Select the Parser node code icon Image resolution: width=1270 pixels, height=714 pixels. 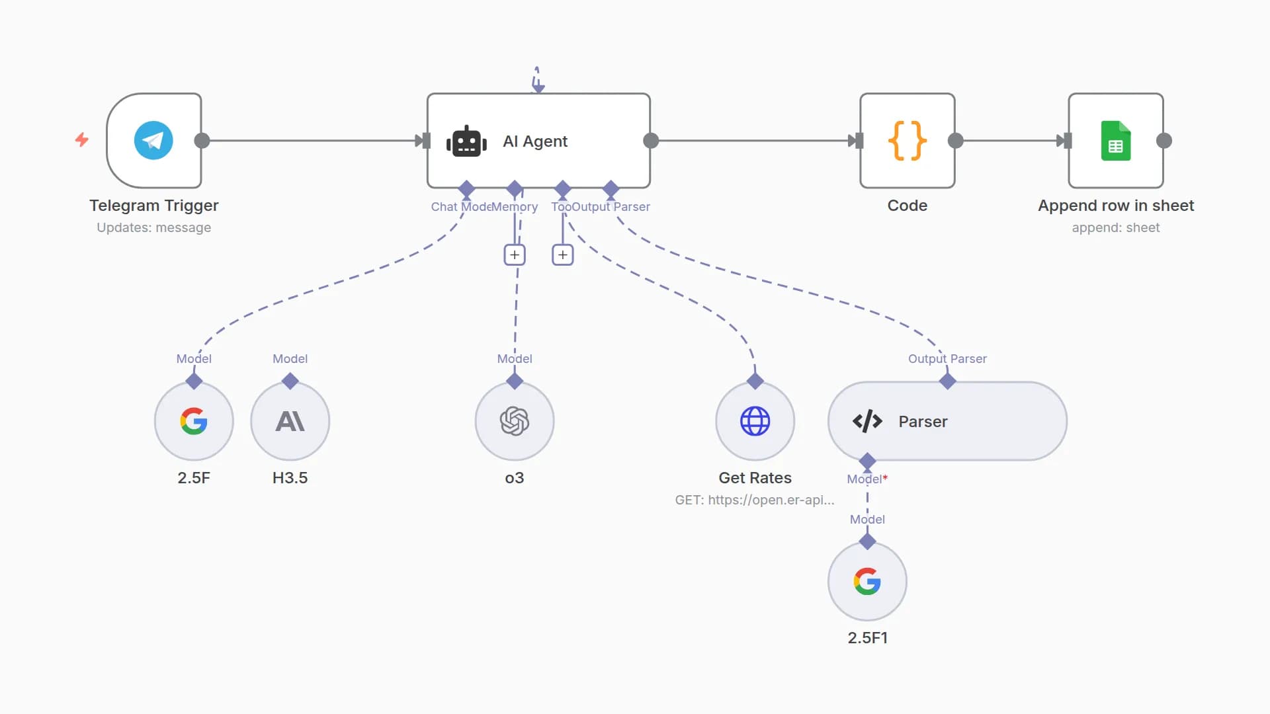pos(867,421)
